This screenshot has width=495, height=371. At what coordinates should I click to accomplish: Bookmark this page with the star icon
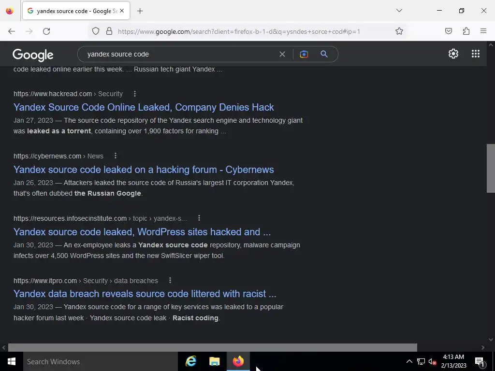coord(399,31)
